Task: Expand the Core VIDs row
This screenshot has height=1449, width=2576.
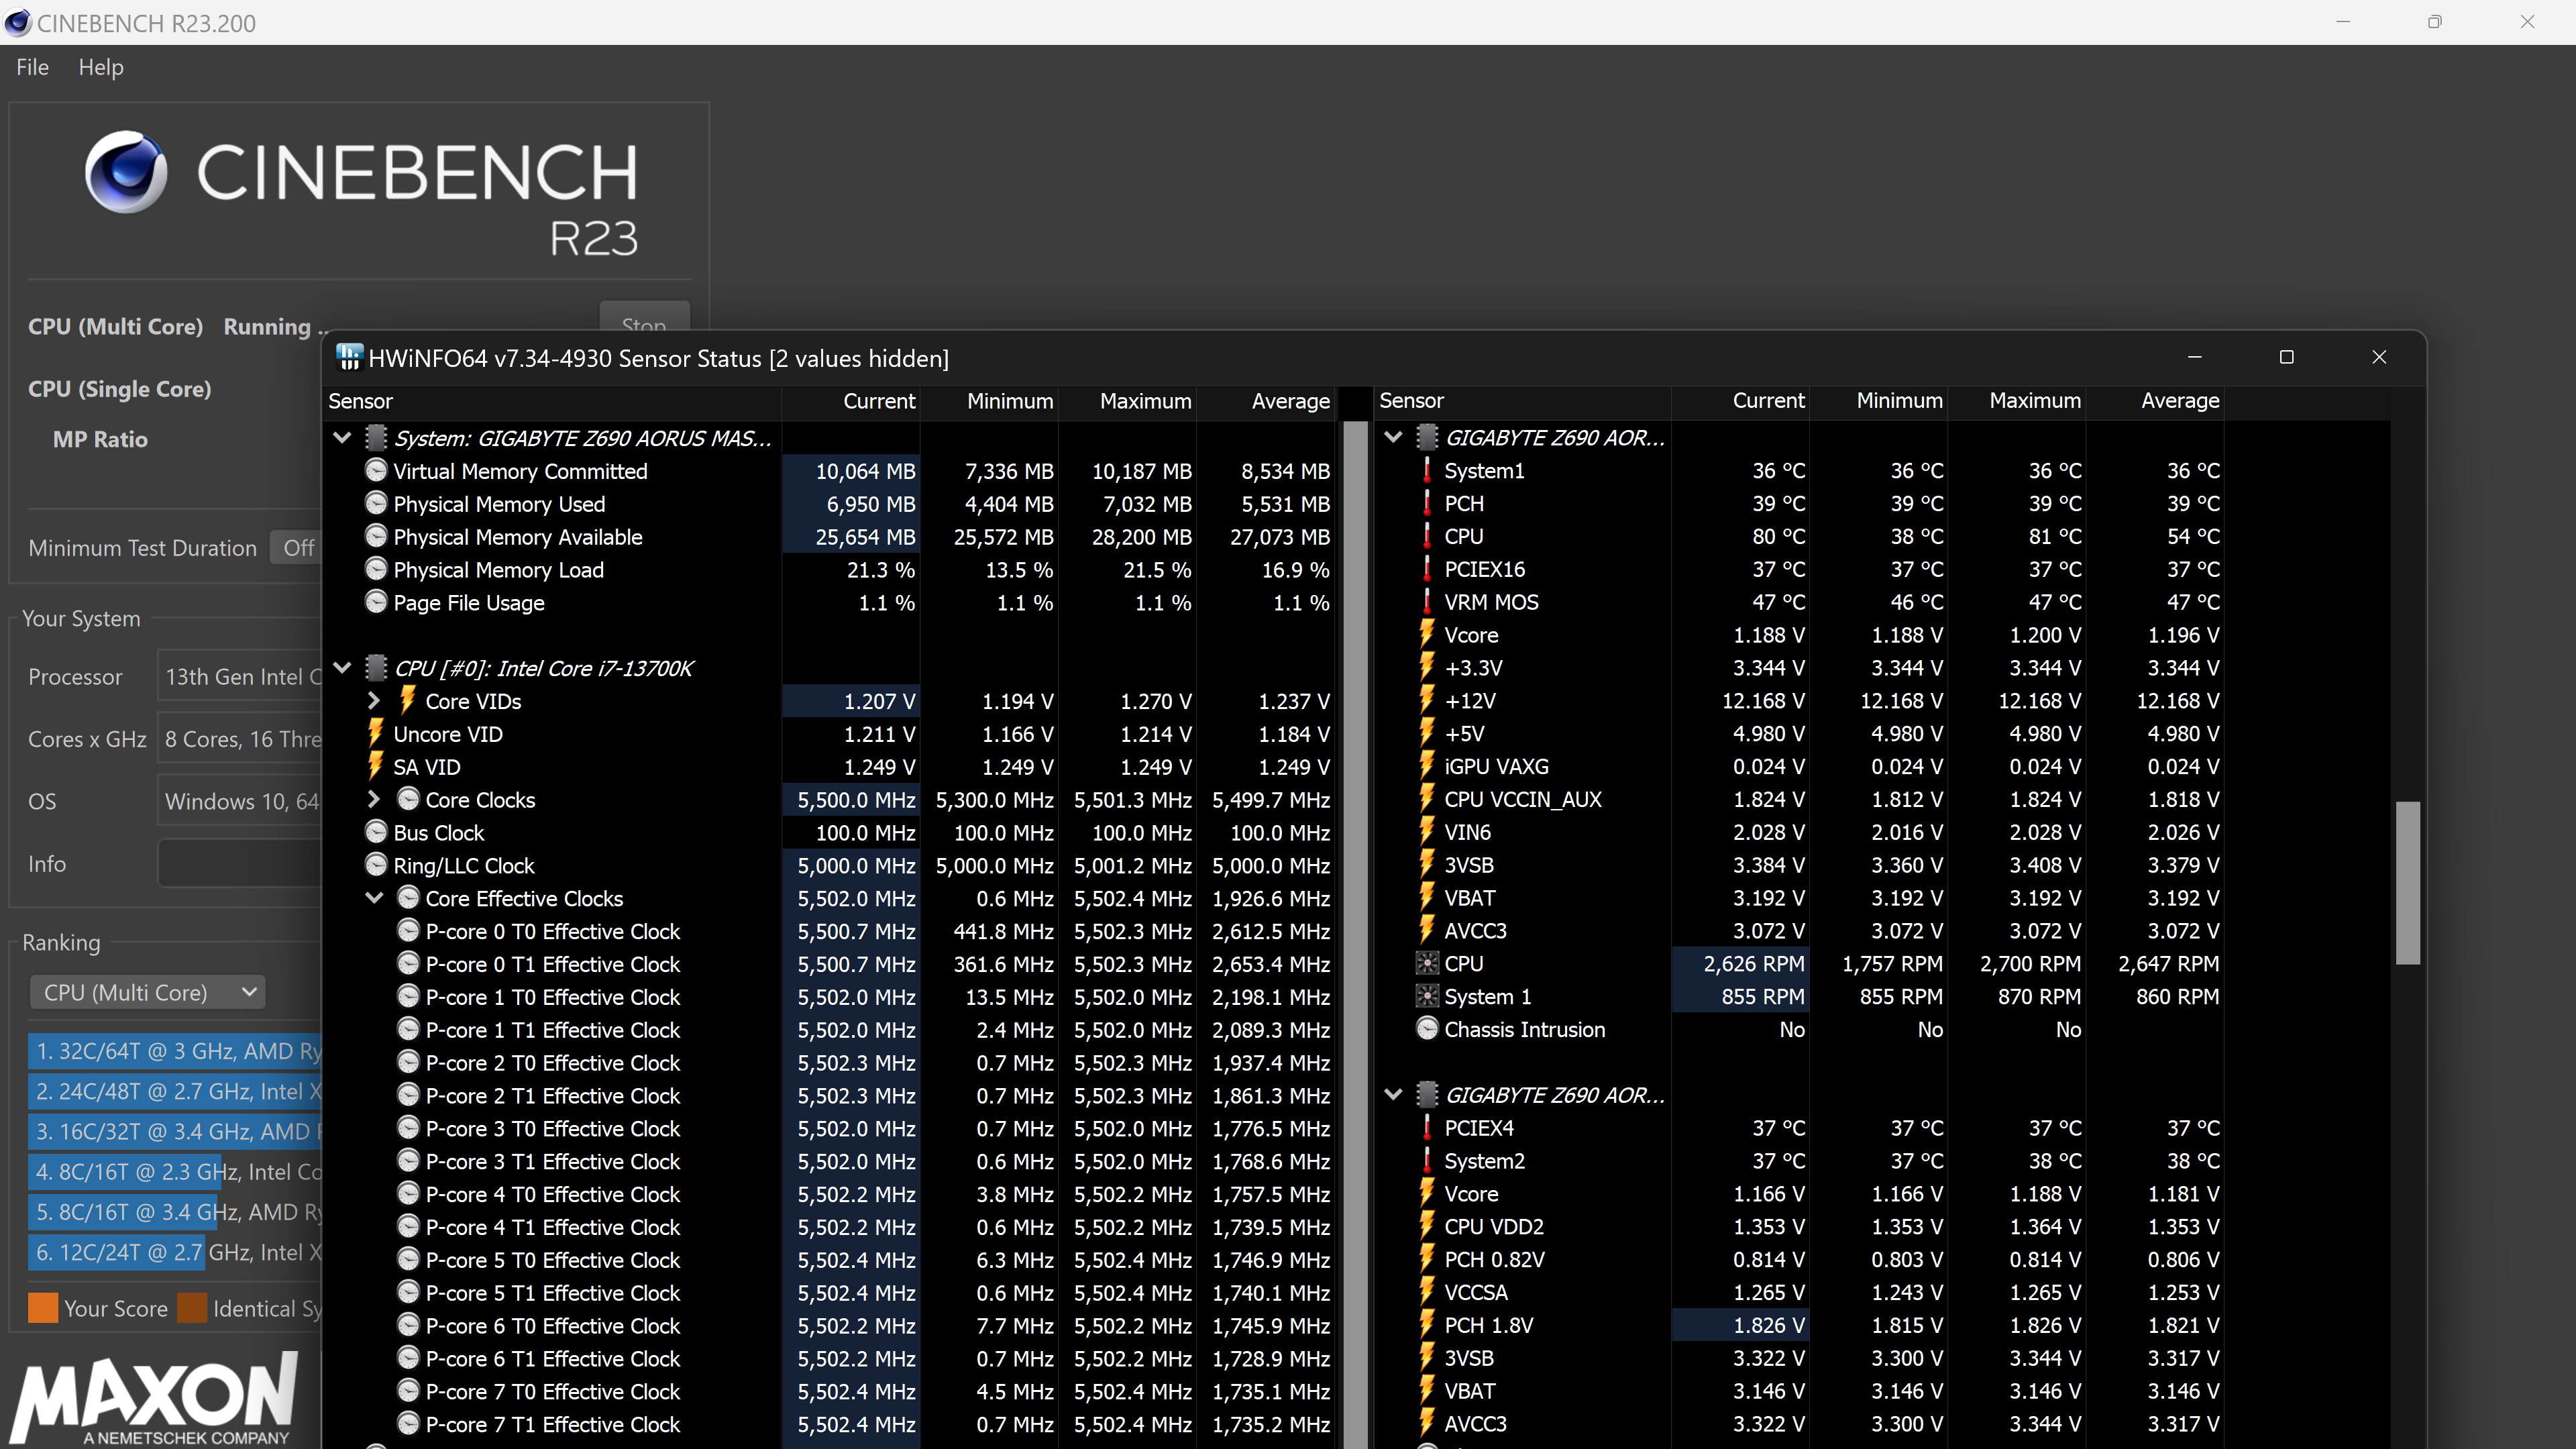Action: click(x=374, y=700)
